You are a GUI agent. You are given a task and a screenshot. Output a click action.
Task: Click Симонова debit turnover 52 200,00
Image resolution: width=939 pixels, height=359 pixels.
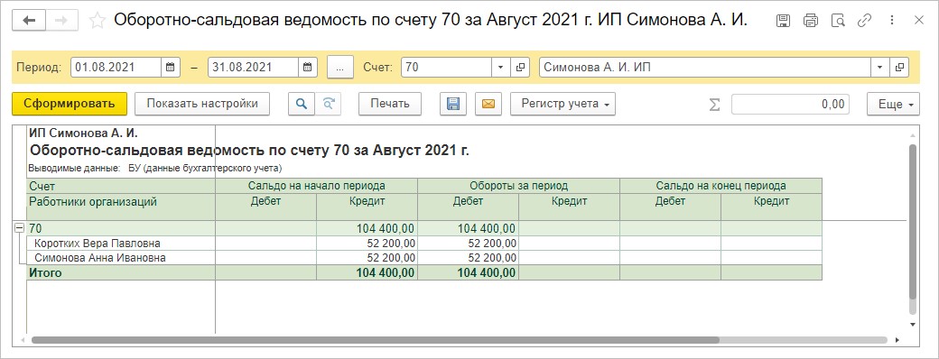click(468, 258)
